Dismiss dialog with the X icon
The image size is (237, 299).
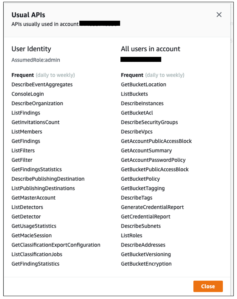point(219,15)
